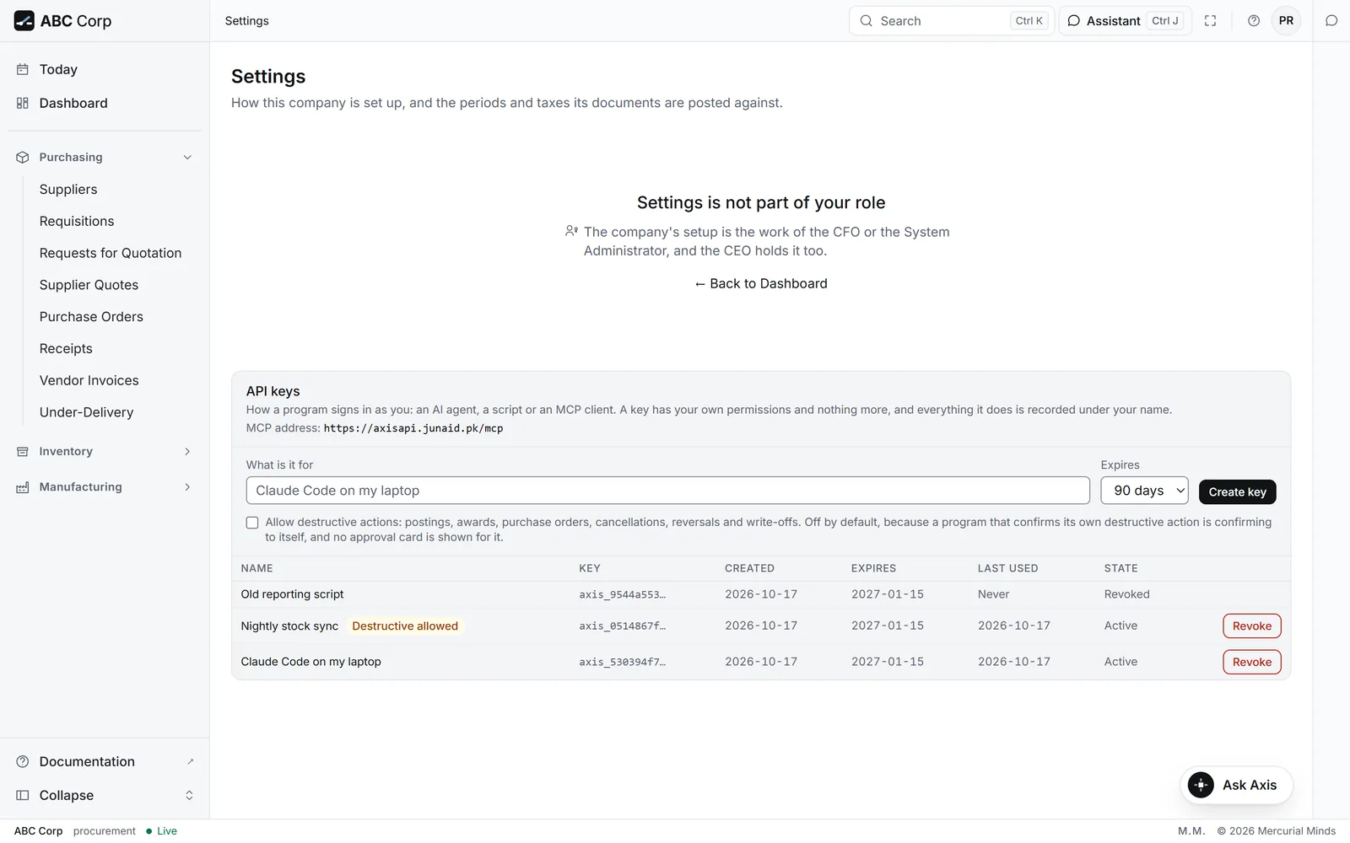Open Receipts in sidebar
The height and width of the screenshot is (843, 1350).
pos(66,349)
